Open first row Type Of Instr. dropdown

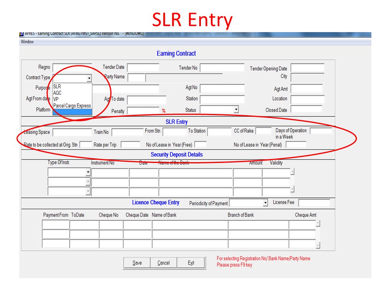(x=88, y=172)
